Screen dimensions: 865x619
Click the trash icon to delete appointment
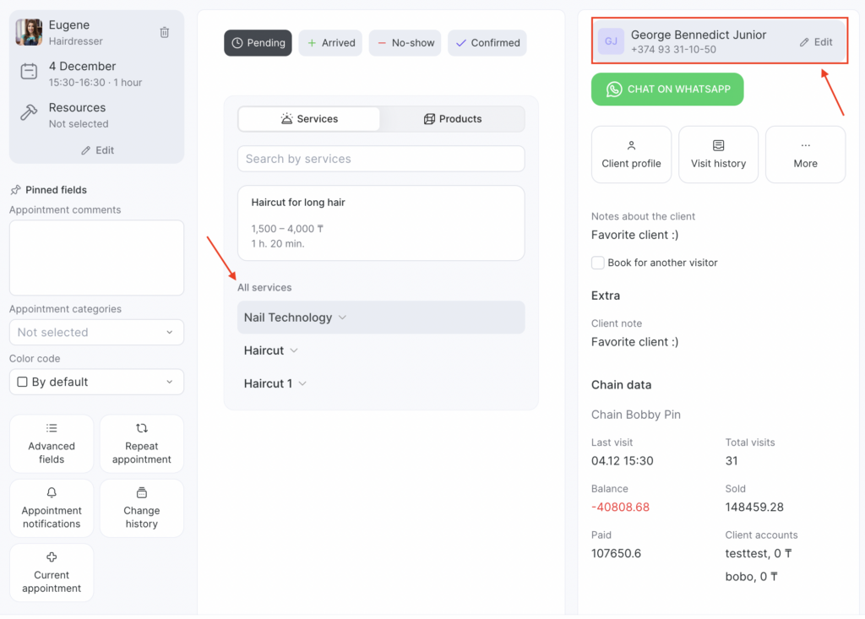[165, 32]
